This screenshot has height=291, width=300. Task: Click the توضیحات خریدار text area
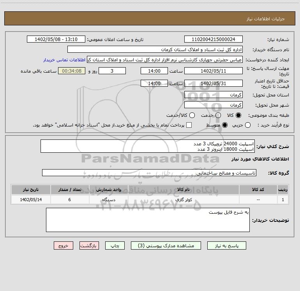tap(148, 220)
